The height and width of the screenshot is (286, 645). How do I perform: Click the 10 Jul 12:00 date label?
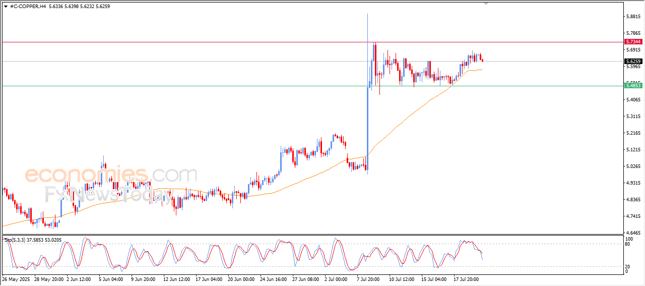(x=403, y=278)
